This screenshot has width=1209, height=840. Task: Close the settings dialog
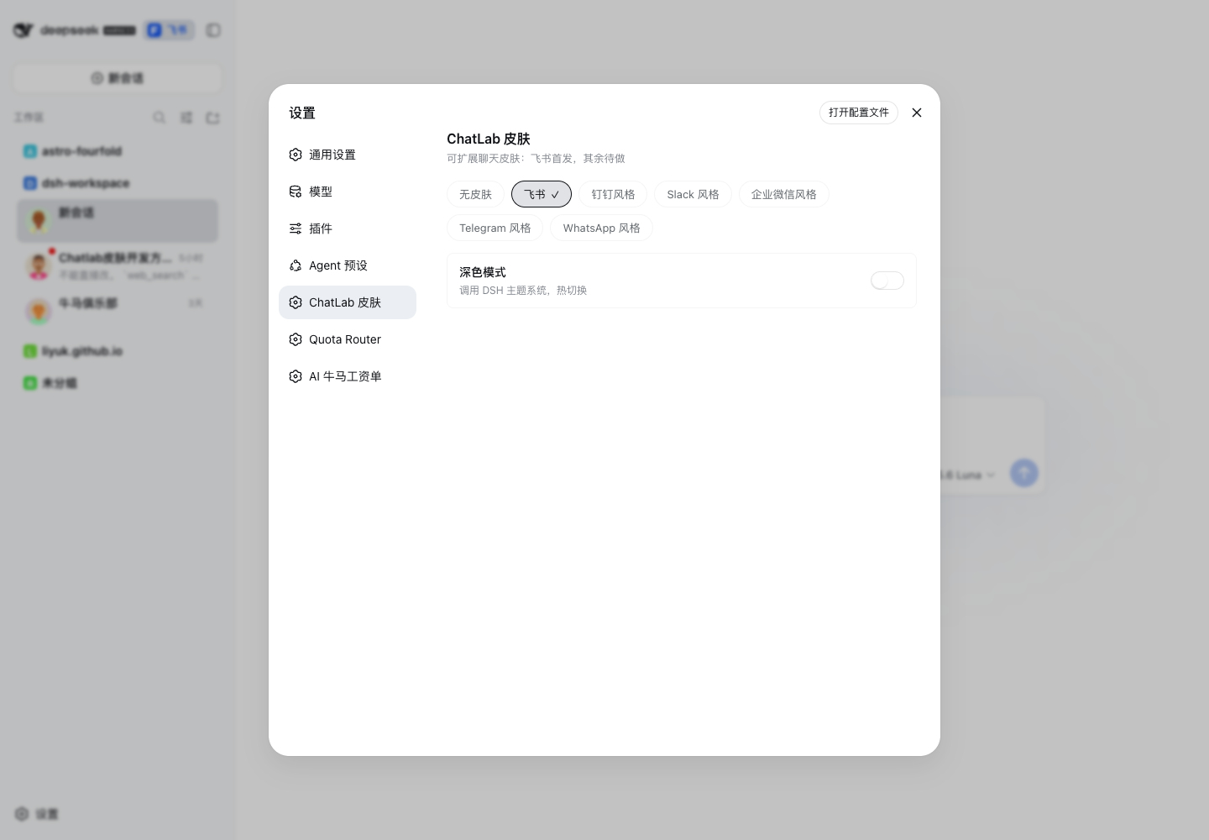pyautogui.click(x=917, y=113)
